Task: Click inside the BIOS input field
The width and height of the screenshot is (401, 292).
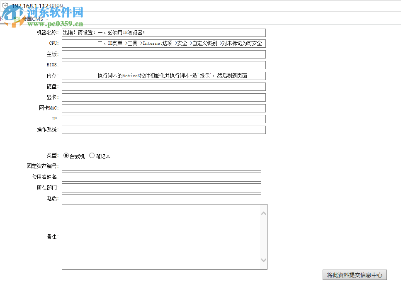Action: (x=164, y=65)
